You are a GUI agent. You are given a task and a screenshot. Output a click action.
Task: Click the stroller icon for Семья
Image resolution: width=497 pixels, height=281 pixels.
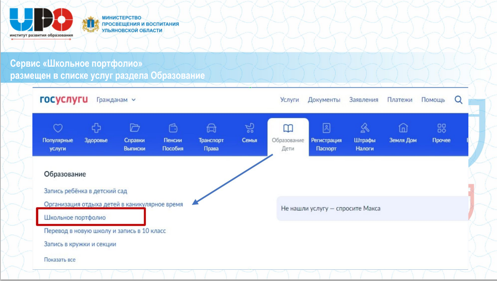click(x=250, y=128)
